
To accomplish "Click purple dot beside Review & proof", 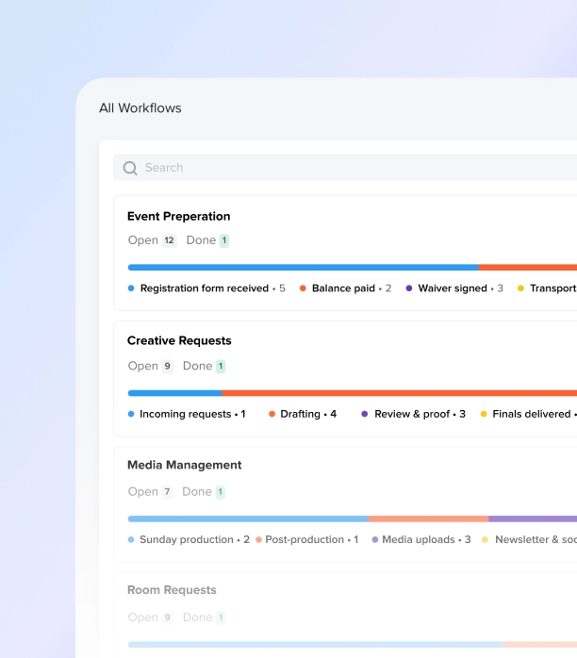I will point(364,414).
